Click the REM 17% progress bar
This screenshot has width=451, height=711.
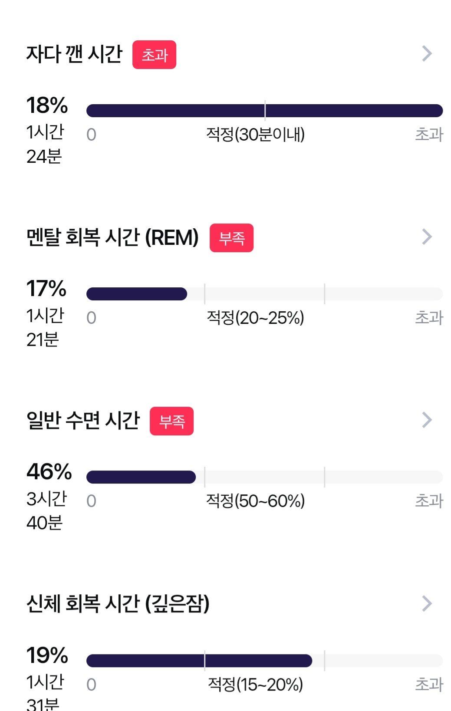[264, 294]
